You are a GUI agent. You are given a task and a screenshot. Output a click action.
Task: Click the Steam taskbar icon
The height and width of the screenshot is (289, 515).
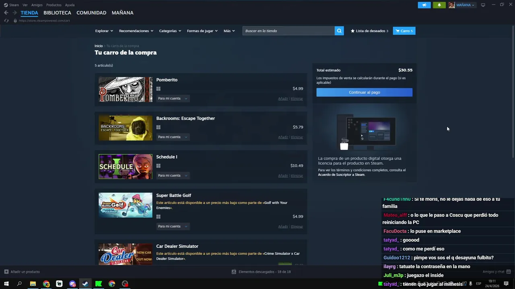[x=85, y=284]
